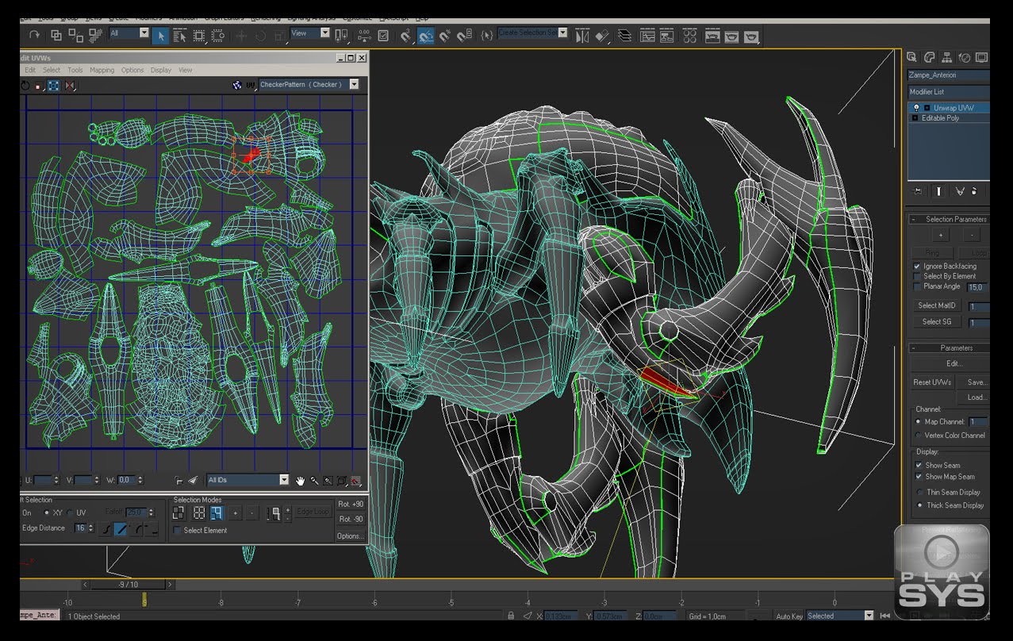Open Edit Named Selection Sets icon
This screenshot has width=1013, height=641.
click(486, 36)
